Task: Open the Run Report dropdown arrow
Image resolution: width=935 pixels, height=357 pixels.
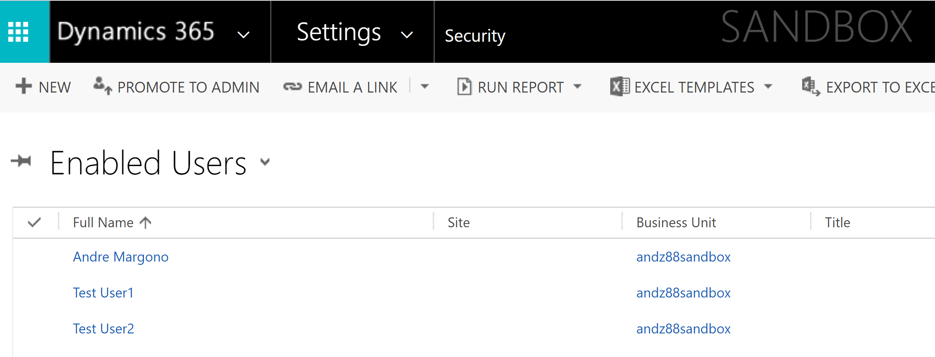Action: 578,87
